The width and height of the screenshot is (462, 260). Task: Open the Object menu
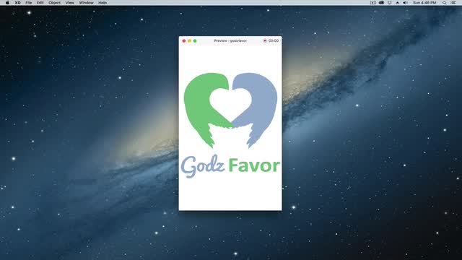pyautogui.click(x=55, y=3)
